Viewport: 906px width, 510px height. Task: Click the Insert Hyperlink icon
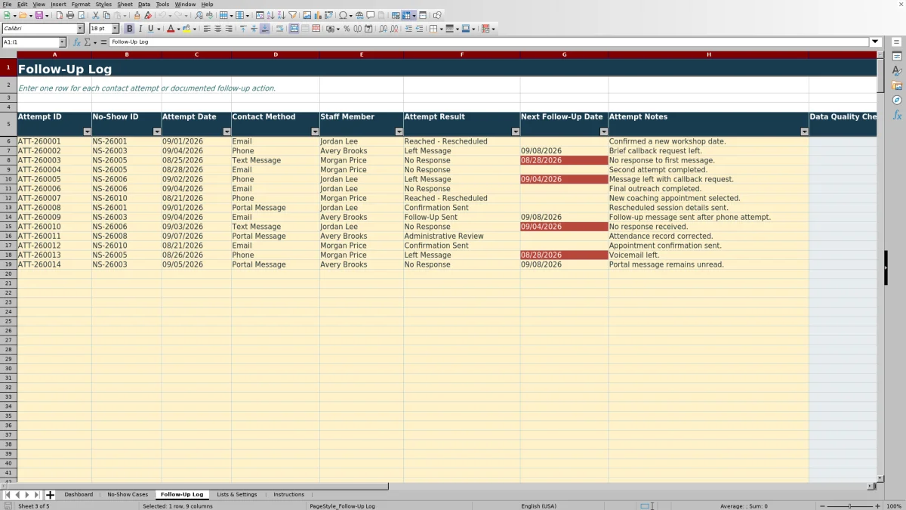(x=360, y=15)
